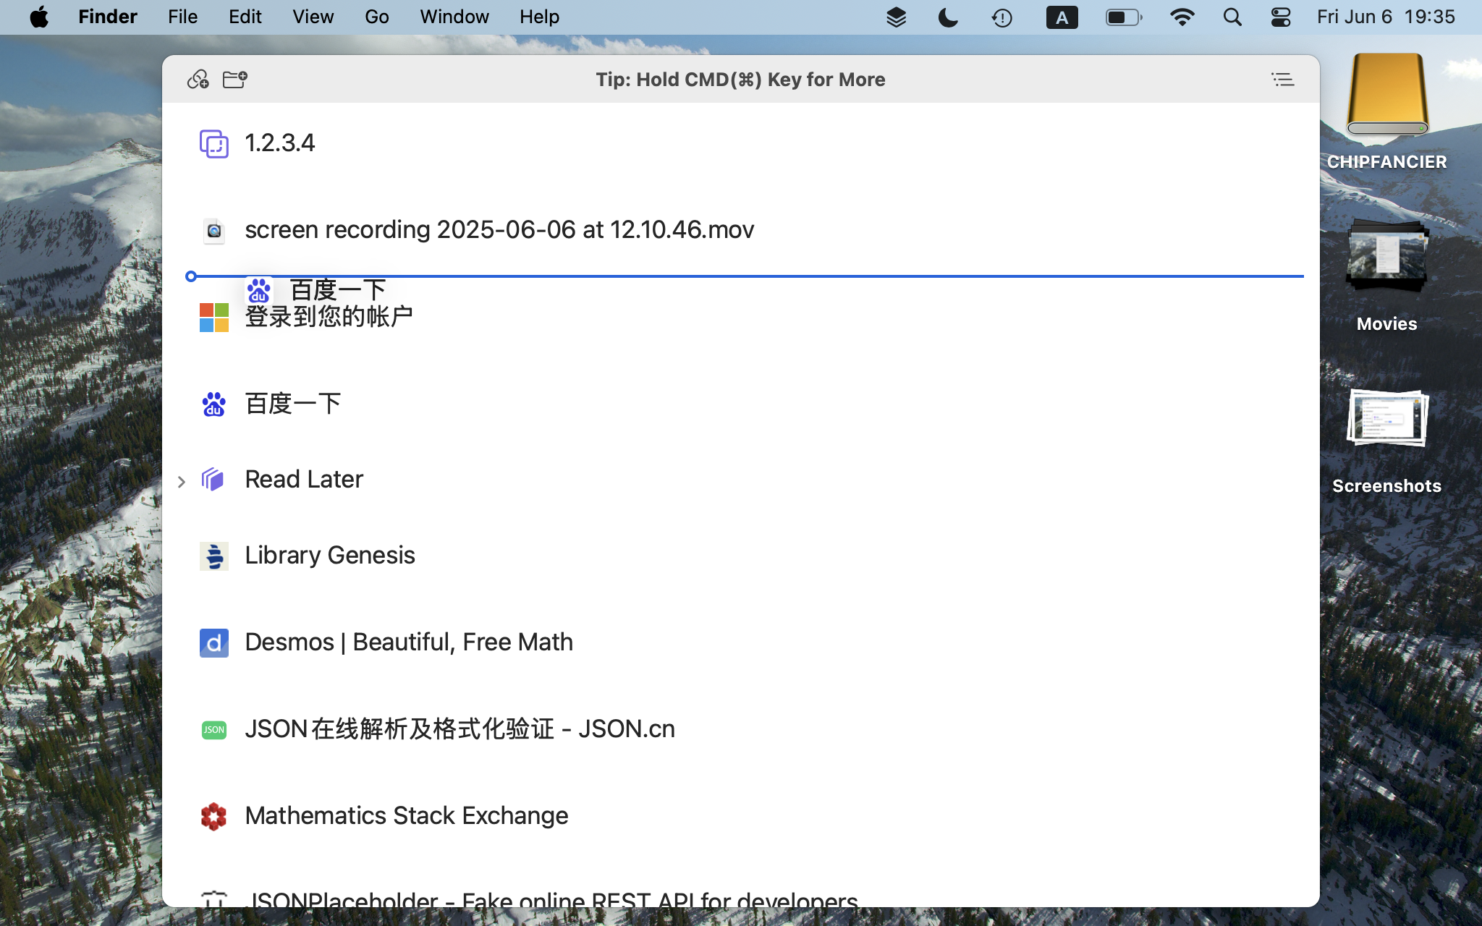
Task: Open the Library Genesis link
Action: (x=330, y=555)
